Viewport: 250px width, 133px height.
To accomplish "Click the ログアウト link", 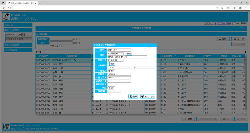I will tap(209, 23).
